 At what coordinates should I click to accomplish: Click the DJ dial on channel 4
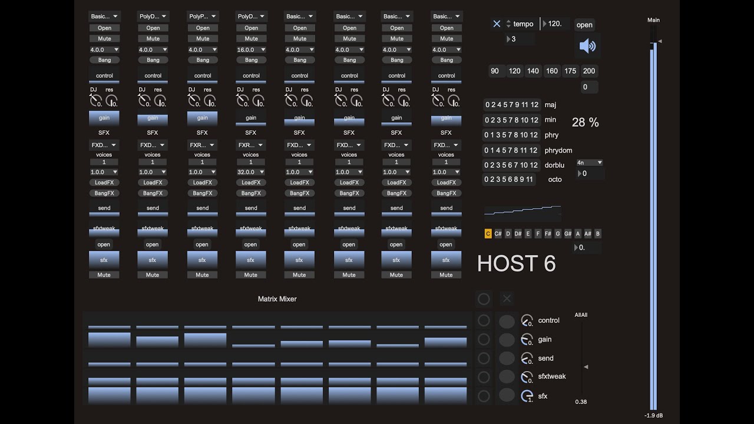(x=243, y=101)
